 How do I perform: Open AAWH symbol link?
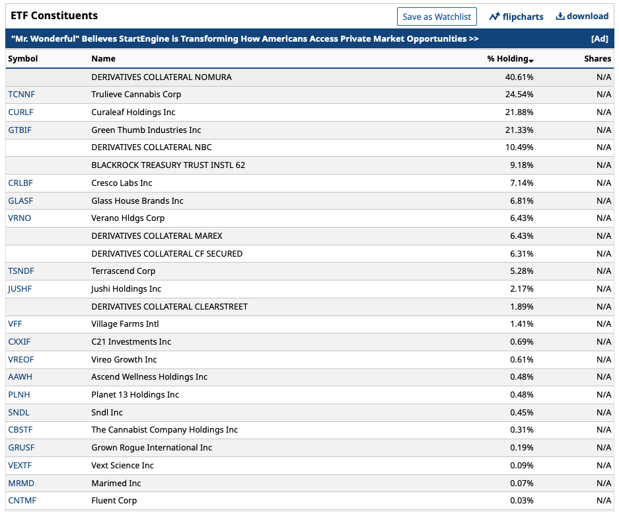[x=20, y=377]
